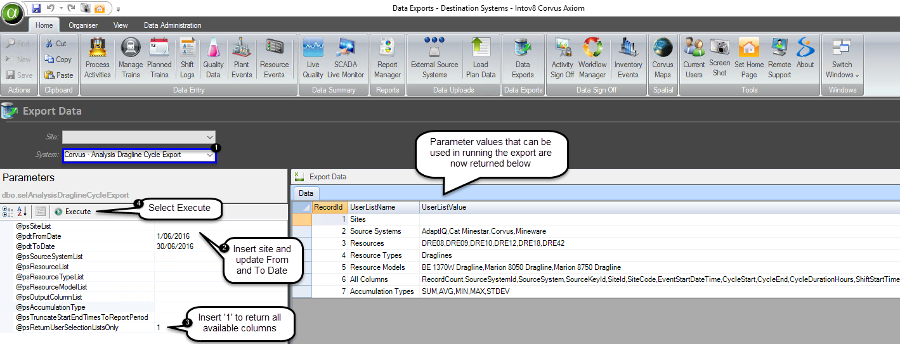Sort by the RecordId column header
This screenshot has width=900, height=344.
329,207
